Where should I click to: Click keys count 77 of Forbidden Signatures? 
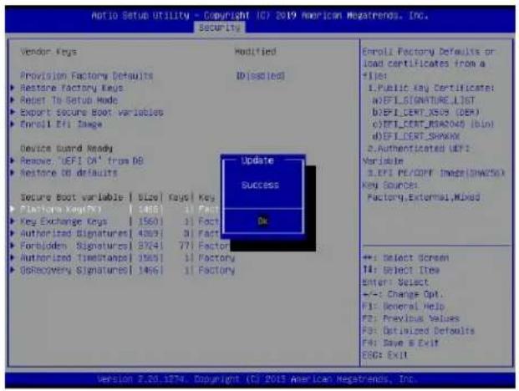click(184, 246)
